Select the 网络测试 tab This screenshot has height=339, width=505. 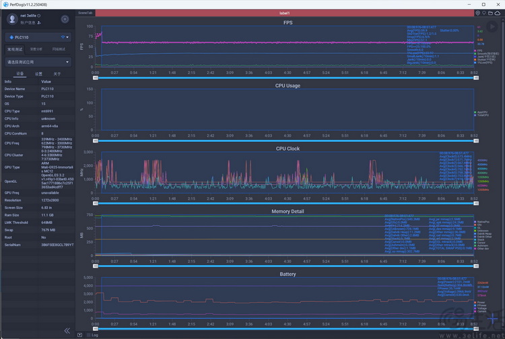point(59,49)
